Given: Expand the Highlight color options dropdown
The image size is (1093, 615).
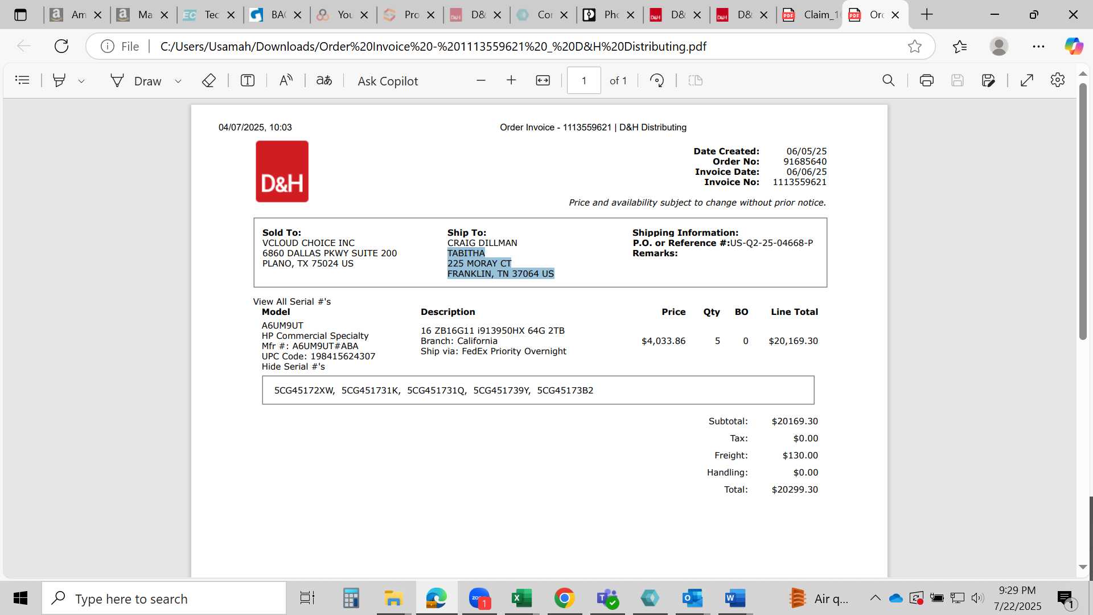Looking at the screenshot, I should [81, 81].
